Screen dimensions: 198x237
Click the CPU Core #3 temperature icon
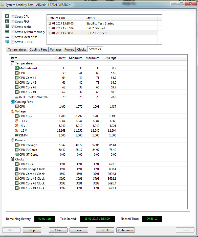coord(17,87)
